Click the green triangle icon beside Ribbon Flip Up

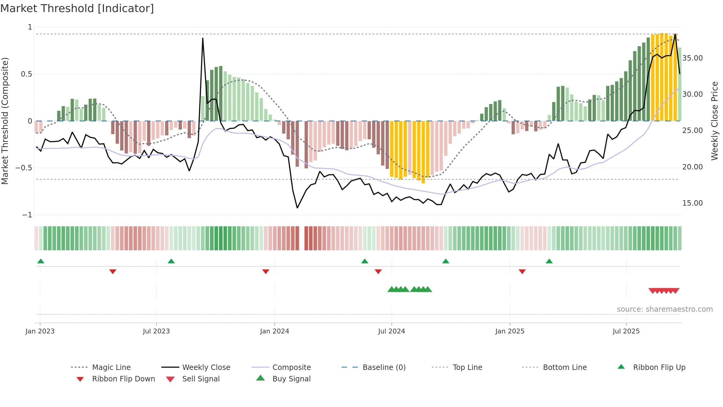click(621, 367)
